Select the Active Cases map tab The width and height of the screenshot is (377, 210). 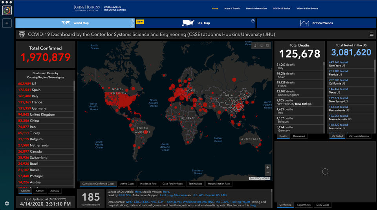point(127,184)
